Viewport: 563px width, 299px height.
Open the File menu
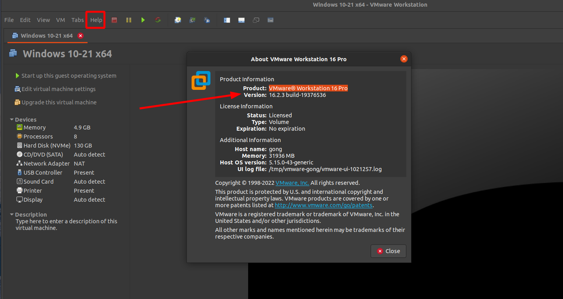(x=9, y=20)
